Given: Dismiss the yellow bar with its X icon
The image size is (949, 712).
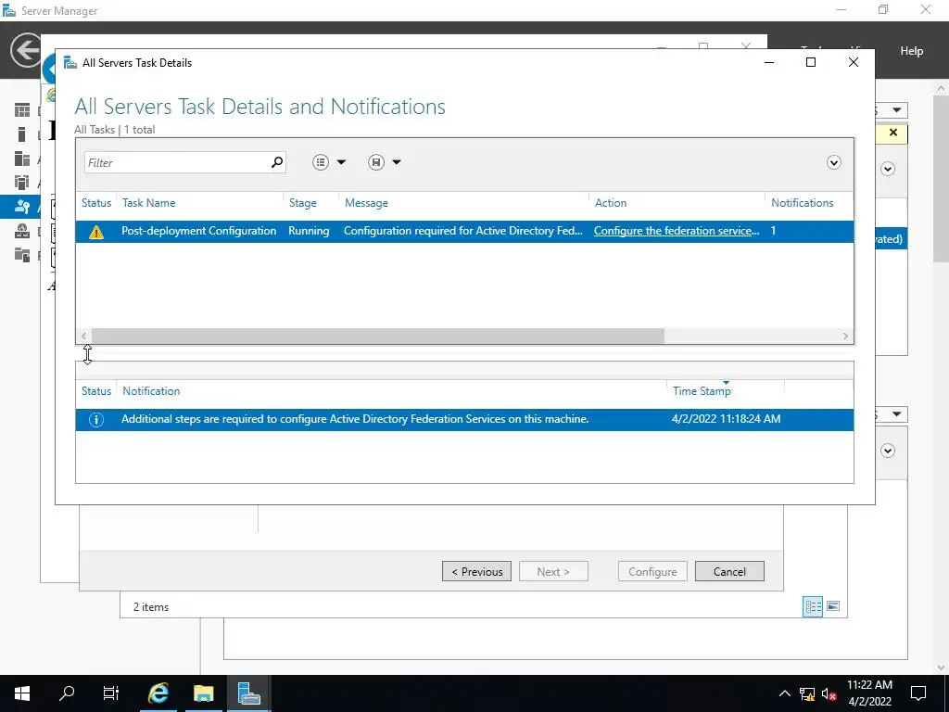Looking at the screenshot, I should pos(893,133).
